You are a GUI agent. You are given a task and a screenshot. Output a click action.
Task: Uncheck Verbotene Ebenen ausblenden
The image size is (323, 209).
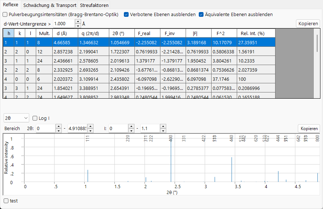pyautogui.click(x=126, y=15)
